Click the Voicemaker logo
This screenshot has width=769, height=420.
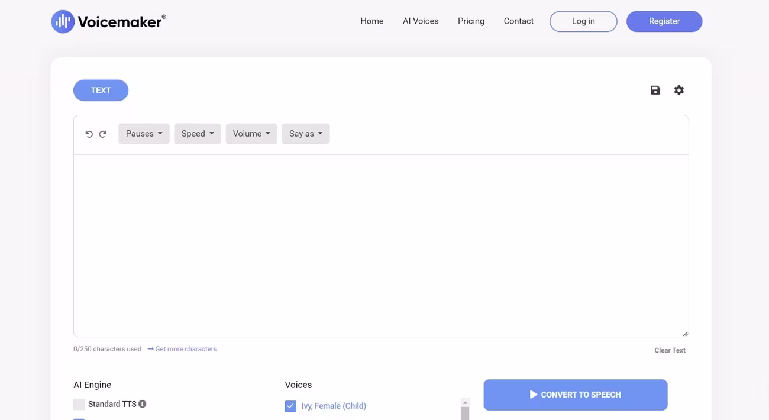pos(108,22)
